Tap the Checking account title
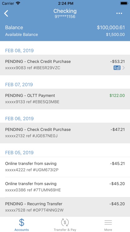This screenshot has height=232, width=130. tap(65, 11)
